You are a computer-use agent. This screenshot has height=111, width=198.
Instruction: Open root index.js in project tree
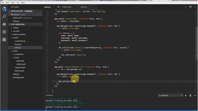point(16,74)
